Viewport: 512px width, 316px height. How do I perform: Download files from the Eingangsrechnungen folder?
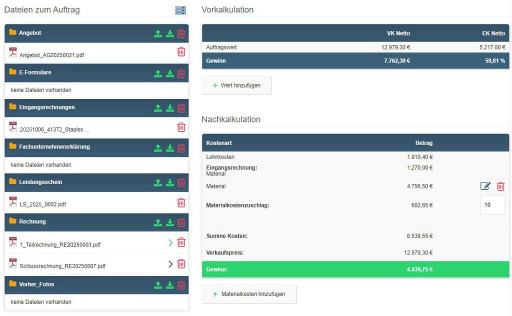pyautogui.click(x=170, y=108)
